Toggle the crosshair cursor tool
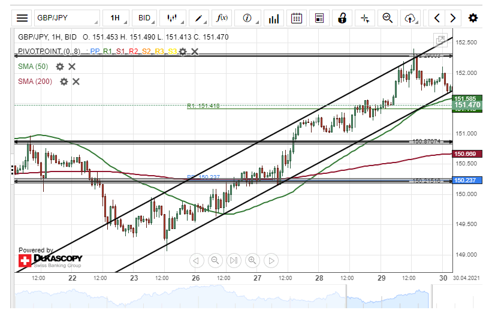486x313 pixels. pyautogui.click(x=365, y=18)
